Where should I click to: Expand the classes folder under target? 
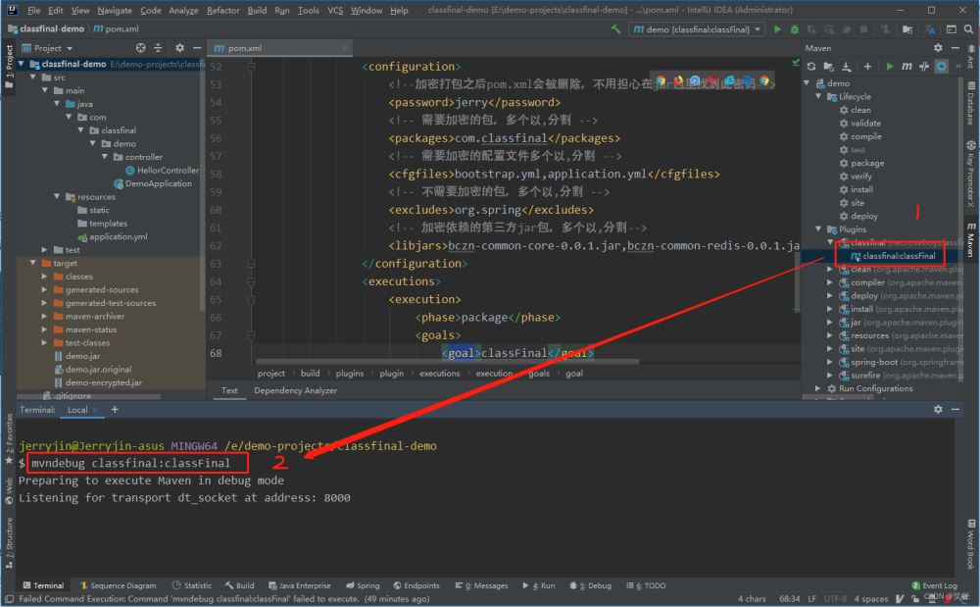tap(44, 277)
